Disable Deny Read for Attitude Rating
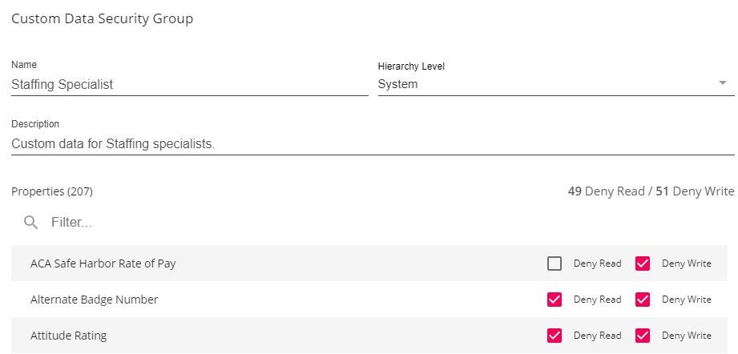Image resolution: width=738 pixels, height=354 pixels. coord(555,336)
